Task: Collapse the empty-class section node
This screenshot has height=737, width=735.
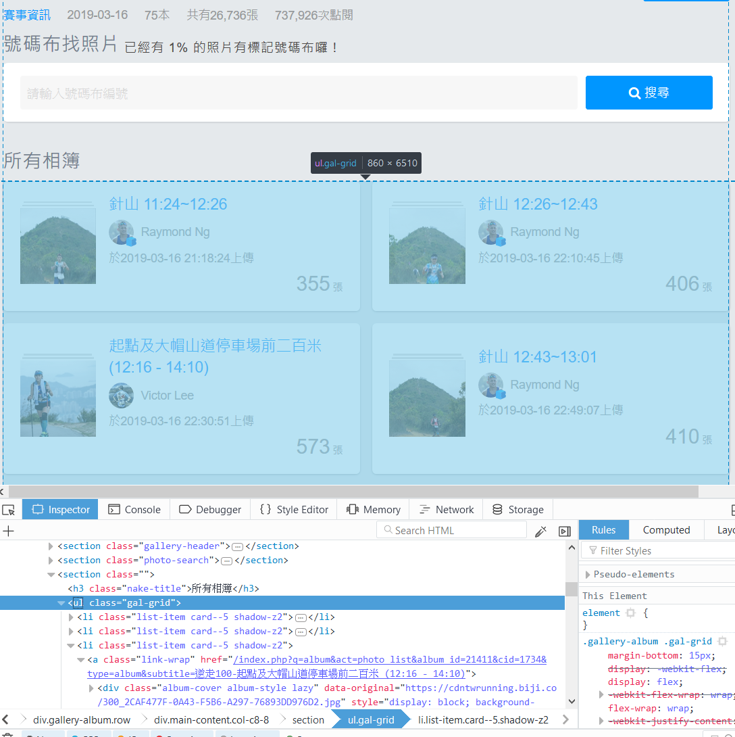Action: [51, 574]
